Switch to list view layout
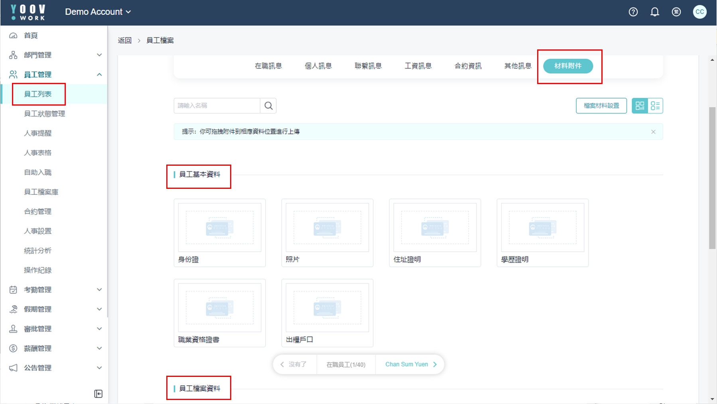Viewport: 717px width, 404px height. (655, 106)
